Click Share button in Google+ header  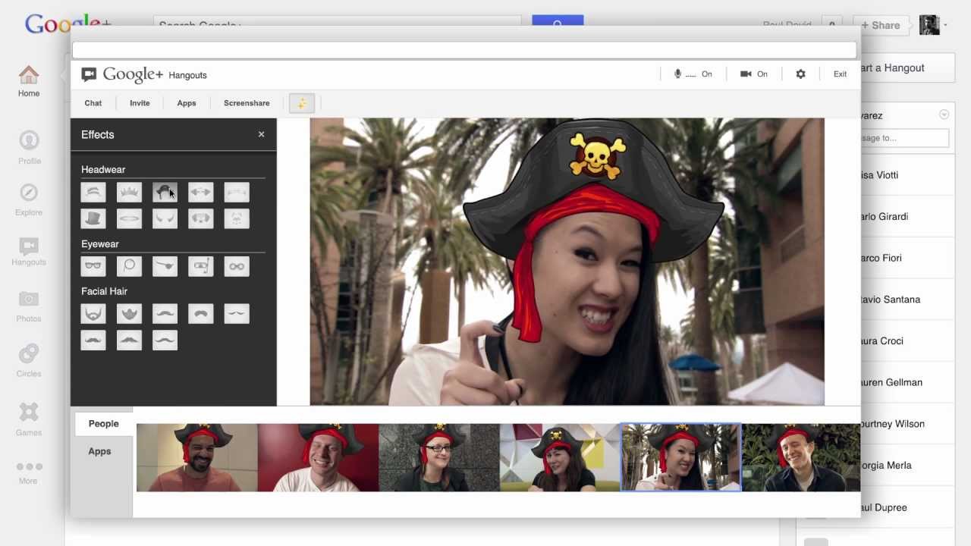881,25
